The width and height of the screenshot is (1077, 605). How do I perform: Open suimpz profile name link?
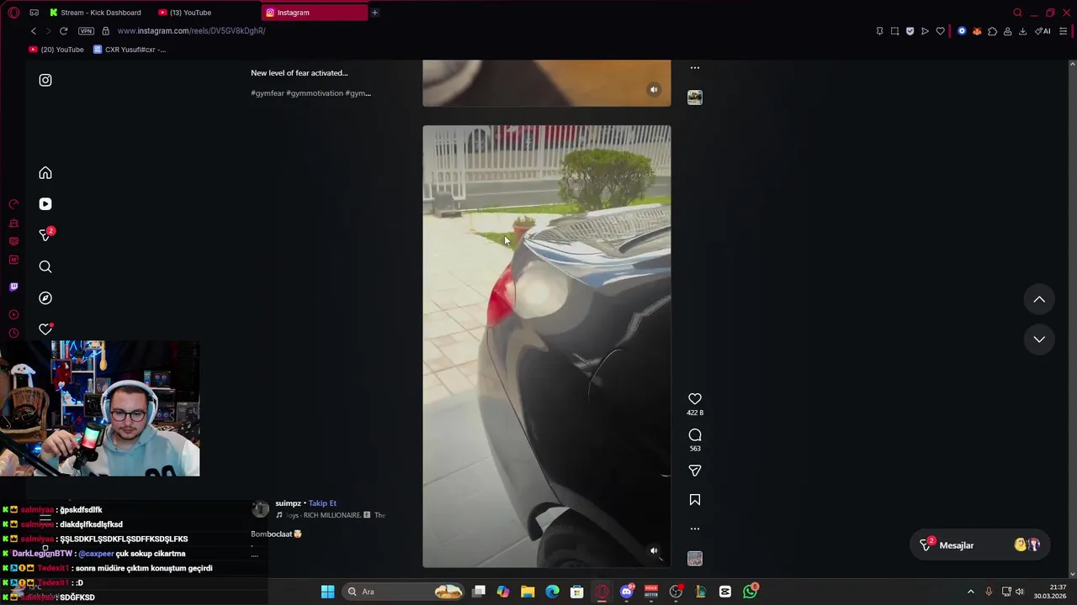(x=288, y=503)
